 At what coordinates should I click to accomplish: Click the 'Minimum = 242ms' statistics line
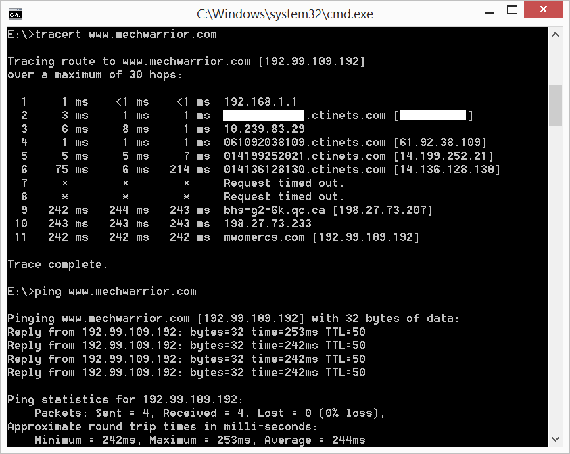200,440
